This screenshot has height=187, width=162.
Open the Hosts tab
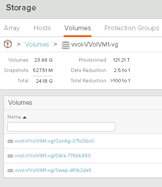42,28
